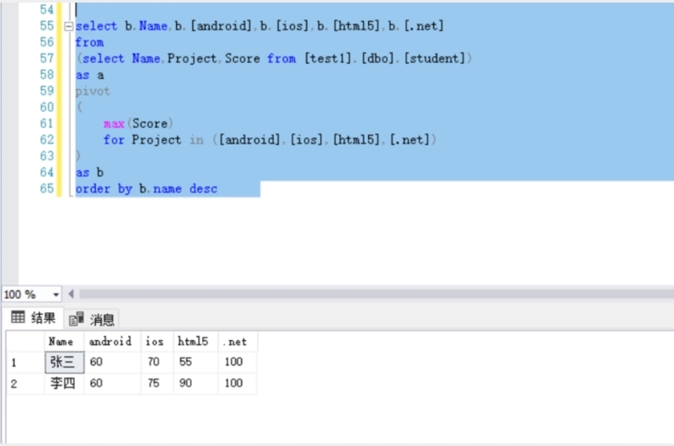Click the grid icon on the 结果 tab
The width and height of the screenshot is (674, 446).
click(18, 318)
